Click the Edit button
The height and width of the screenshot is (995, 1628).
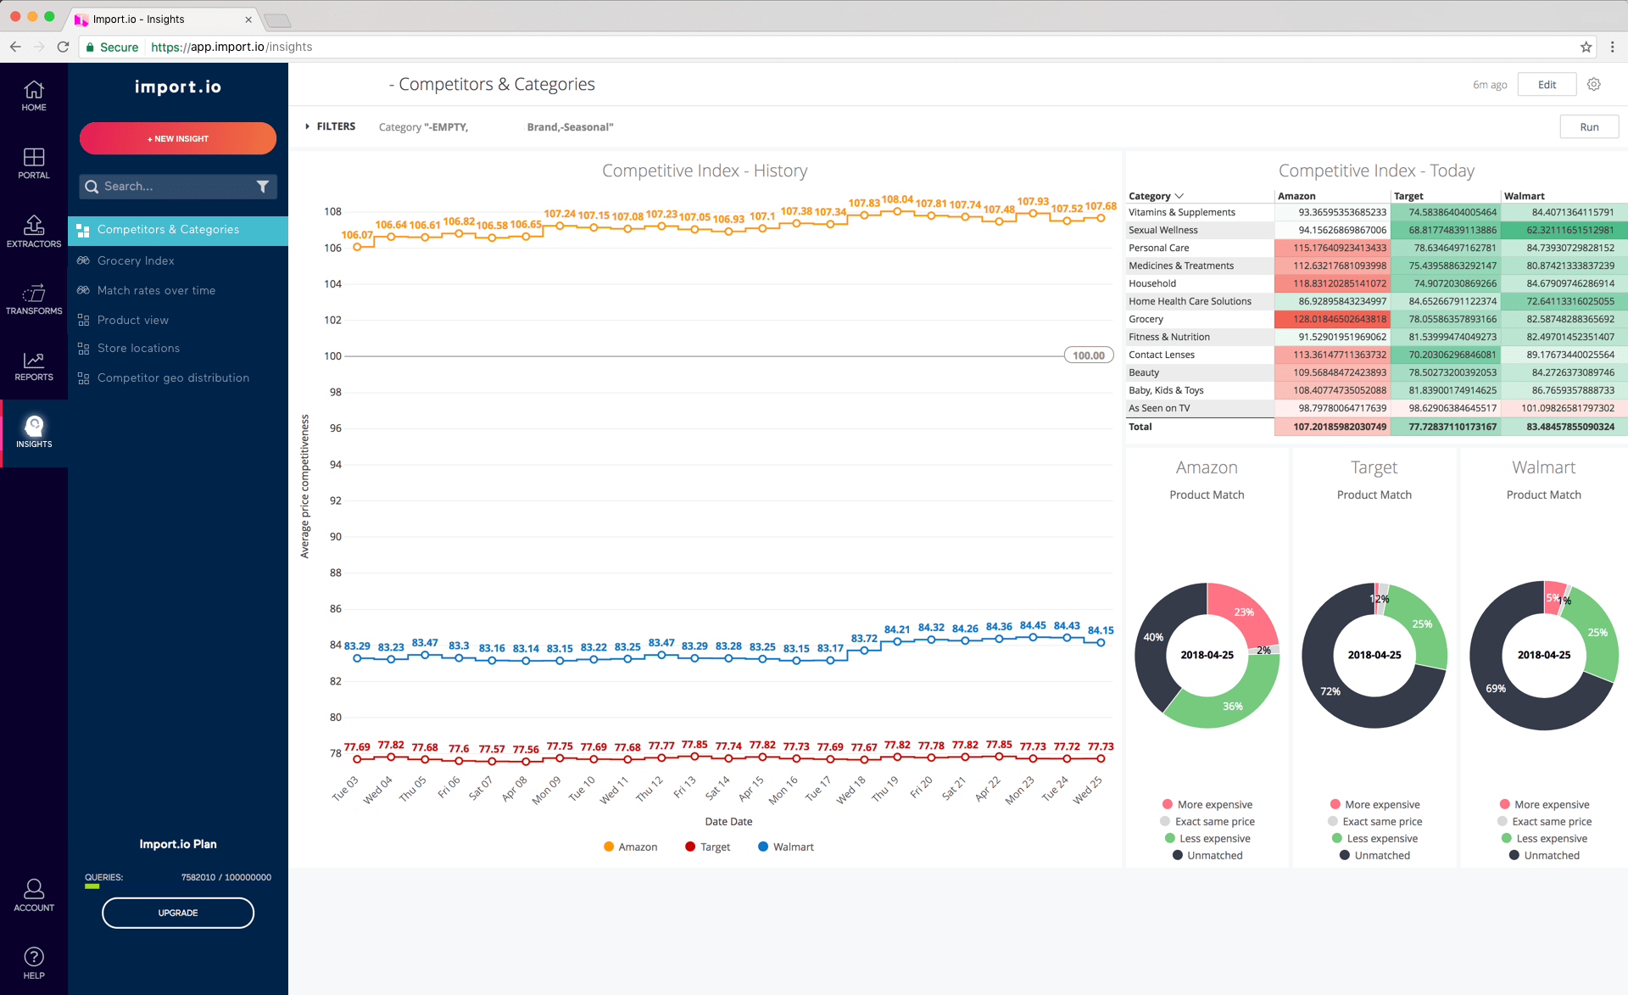(x=1546, y=82)
